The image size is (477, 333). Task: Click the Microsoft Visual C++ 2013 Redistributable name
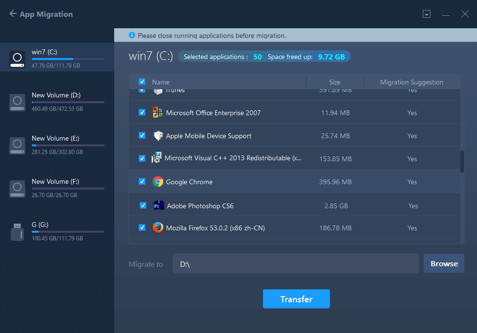[x=233, y=158]
